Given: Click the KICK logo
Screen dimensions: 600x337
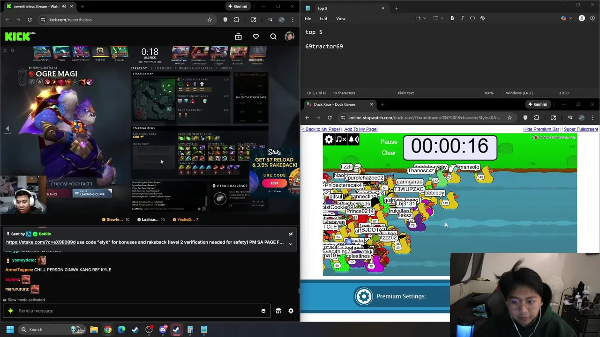Looking at the screenshot, I should pos(20,37).
